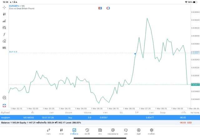200x140 pixels.
Task: Tap the candlestick chart type icon
Action: pyautogui.click(x=4, y=14)
